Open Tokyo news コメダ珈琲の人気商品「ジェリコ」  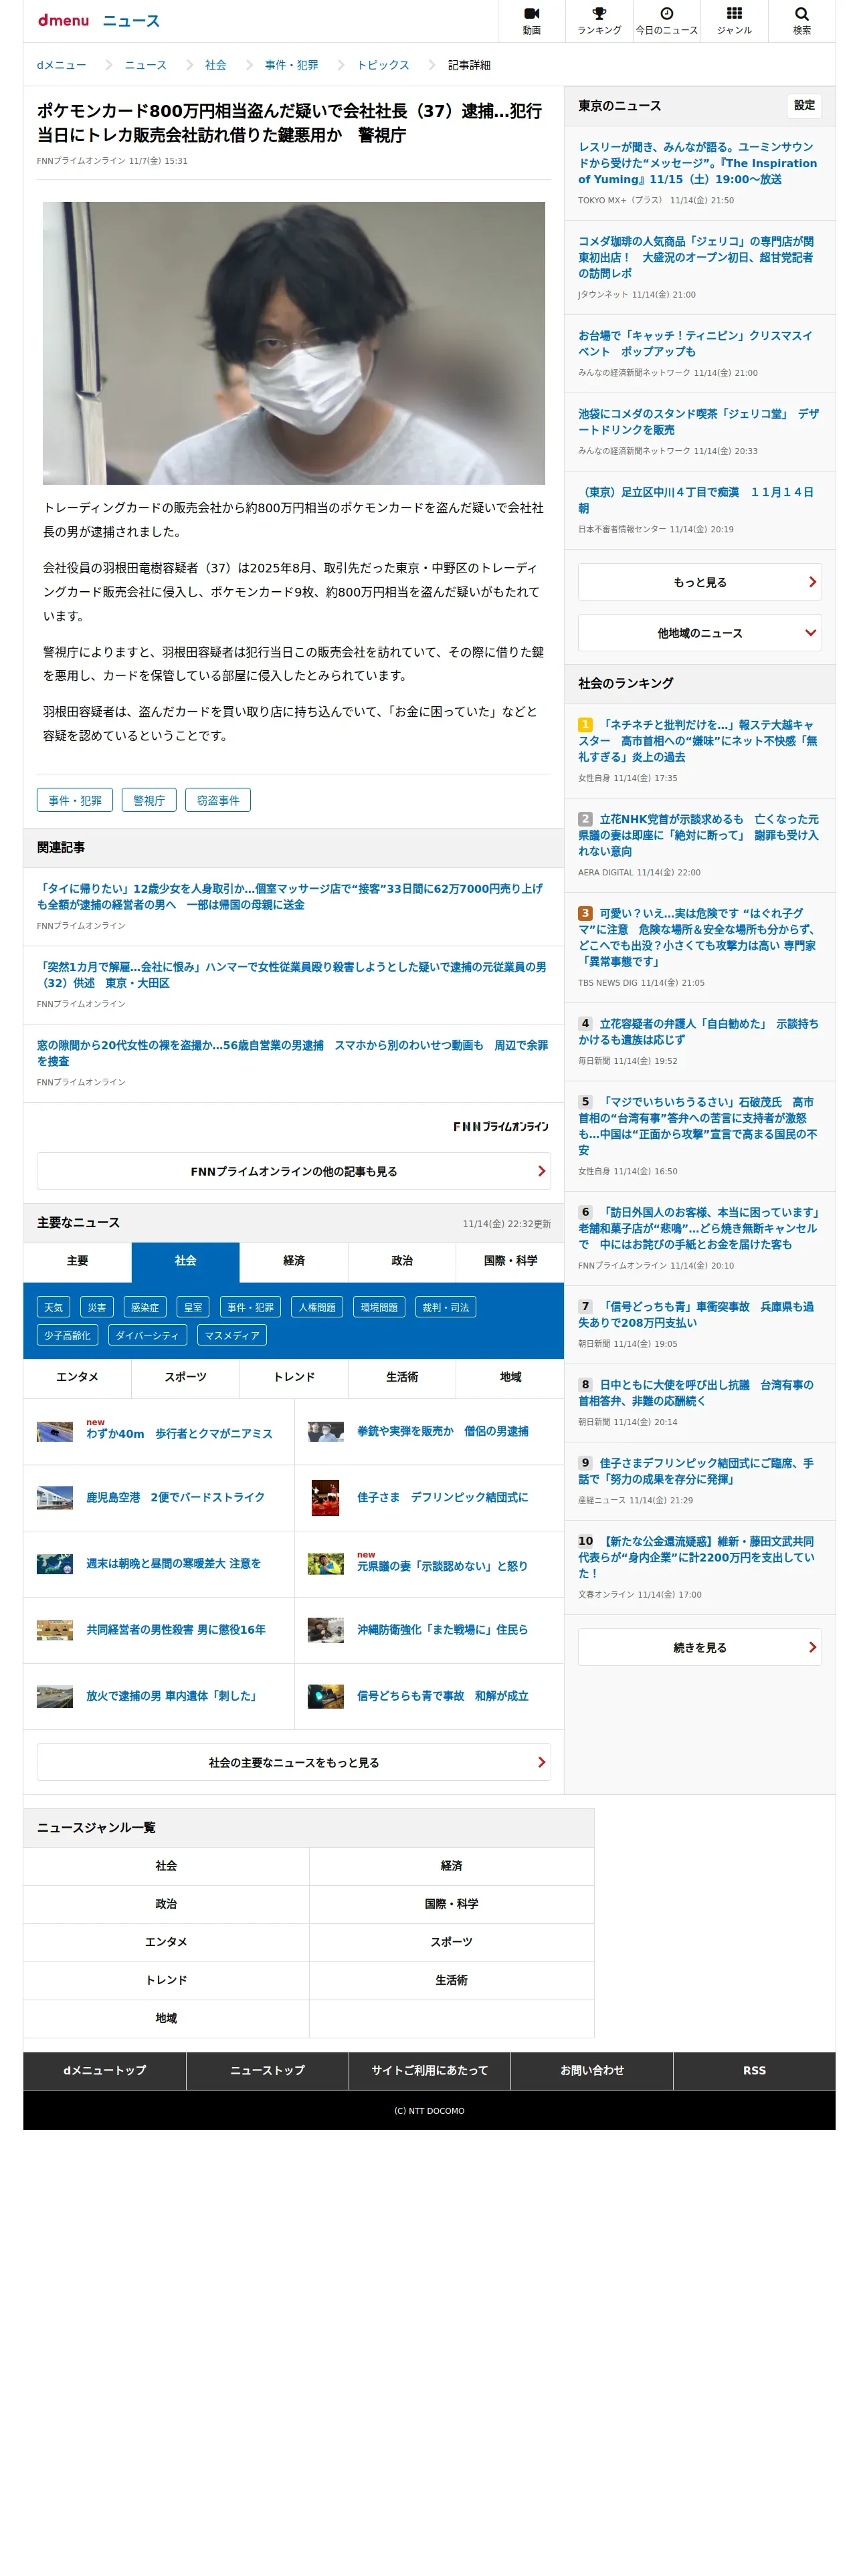pyautogui.click(x=697, y=257)
